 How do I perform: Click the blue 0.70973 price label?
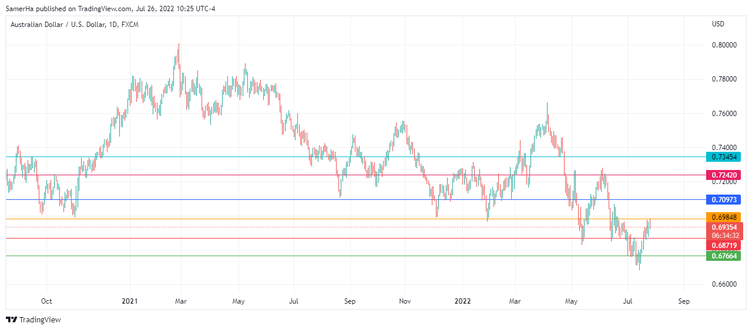(724, 200)
